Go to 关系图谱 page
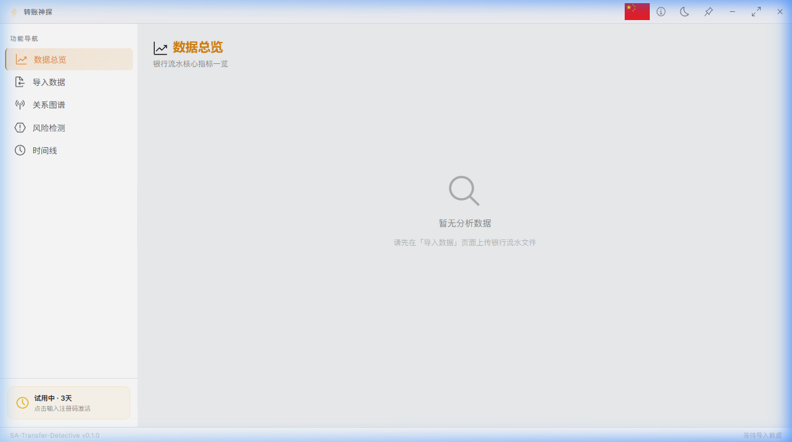 tap(69, 105)
